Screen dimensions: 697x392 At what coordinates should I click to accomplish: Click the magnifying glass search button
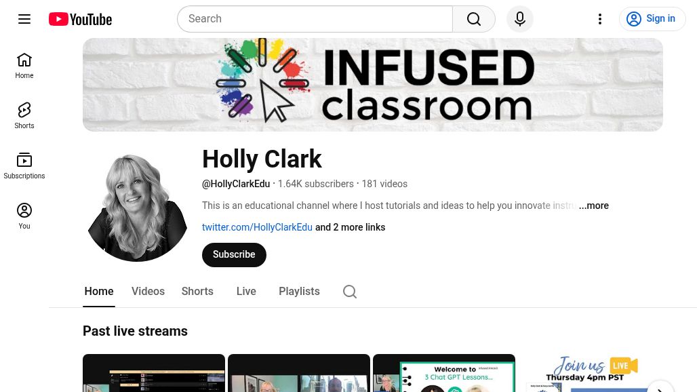point(474,19)
